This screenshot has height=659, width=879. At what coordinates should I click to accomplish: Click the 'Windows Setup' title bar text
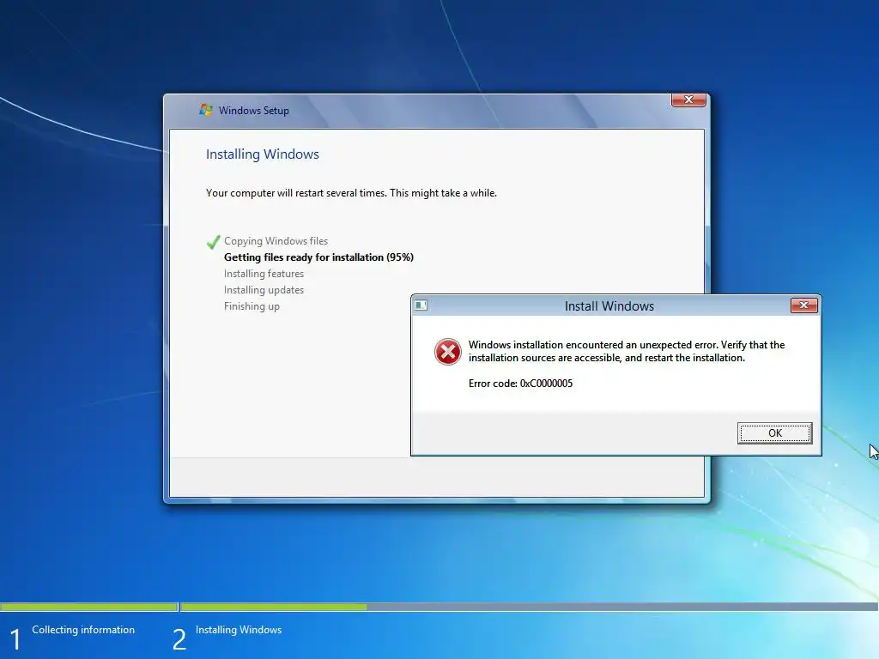[x=254, y=111]
